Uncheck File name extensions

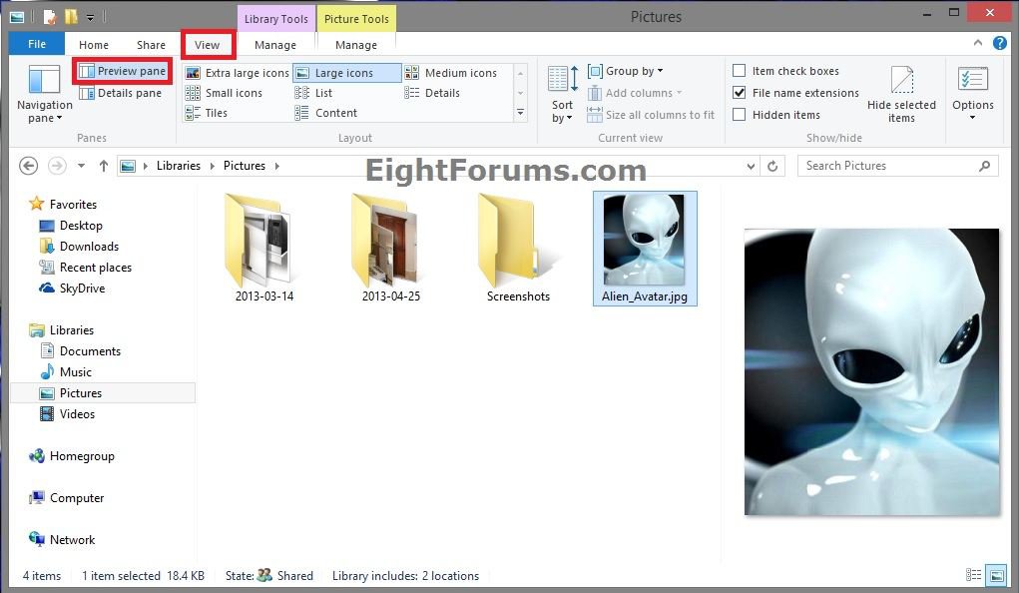point(740,93)
